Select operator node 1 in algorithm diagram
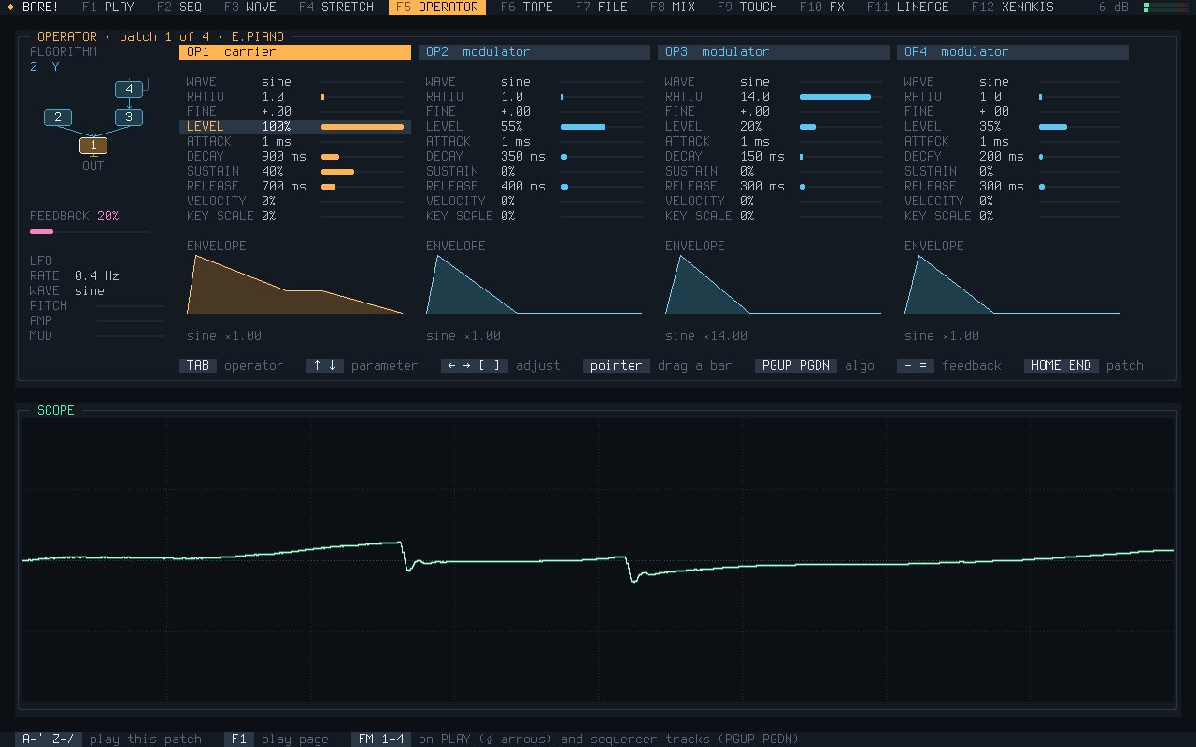This screenshot has width=1196, height=747. (x=93, y=146)
